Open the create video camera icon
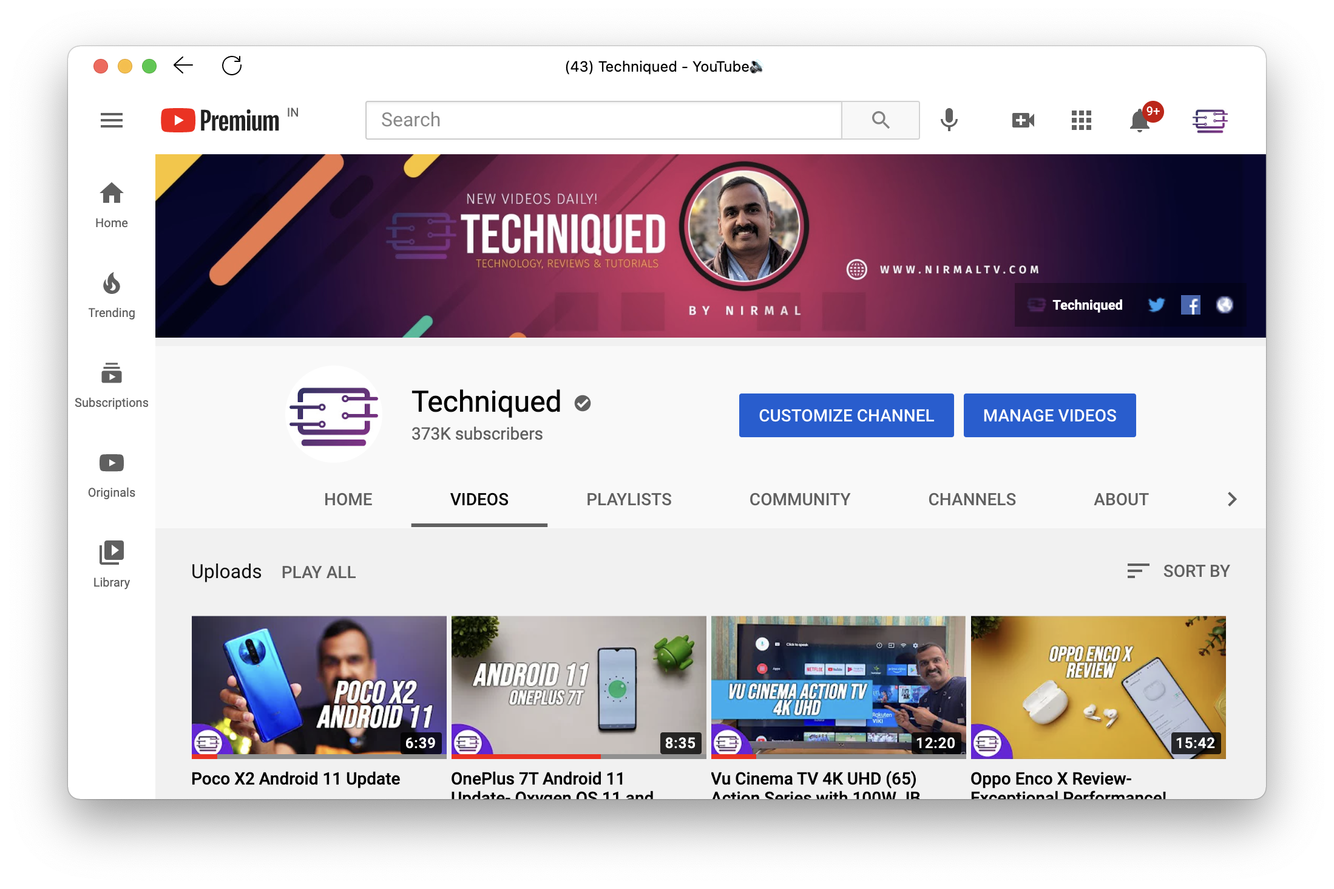1334x889 pixels. pyautogui.click(x=1023, y=120)
